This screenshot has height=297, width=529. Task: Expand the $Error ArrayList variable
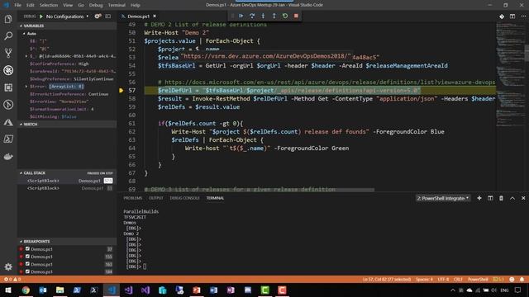[x=26, y=86]
